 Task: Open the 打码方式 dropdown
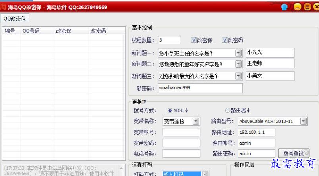205,174
